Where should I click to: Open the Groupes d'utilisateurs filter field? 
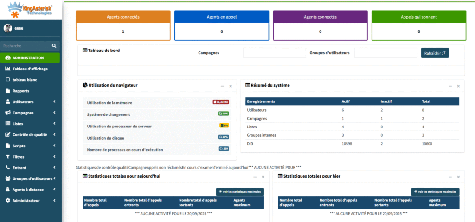[385, 53]
